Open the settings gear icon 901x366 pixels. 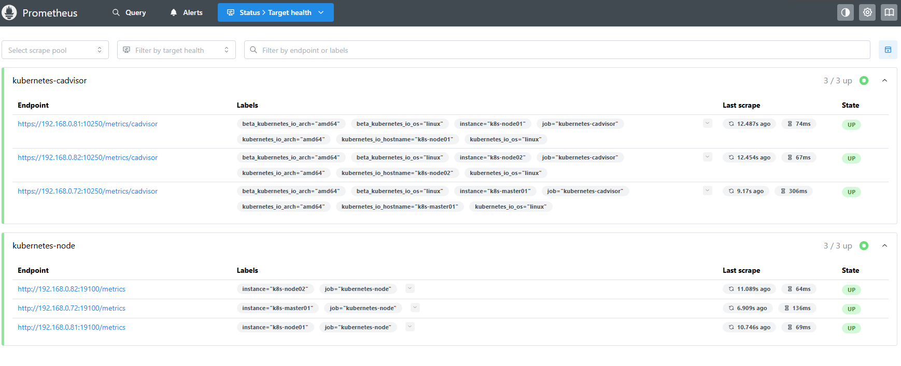(867, 12)
